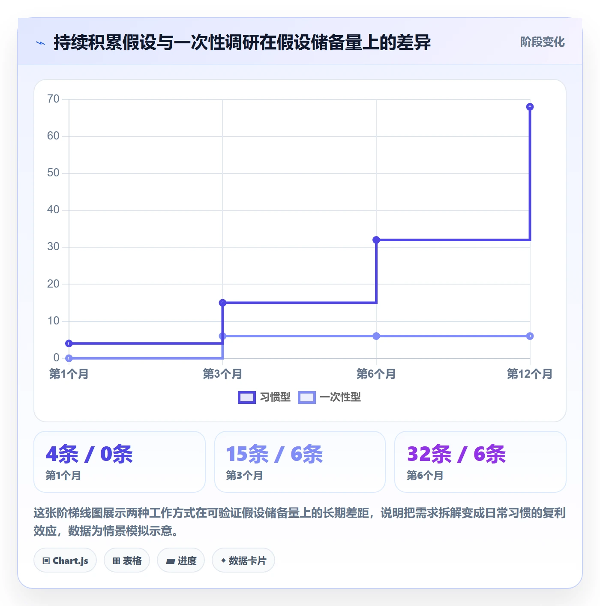Click the 习惯型 data point at 第3个月
The width and height of the screenshot is (600, 606).
click(x=222, y=303)
